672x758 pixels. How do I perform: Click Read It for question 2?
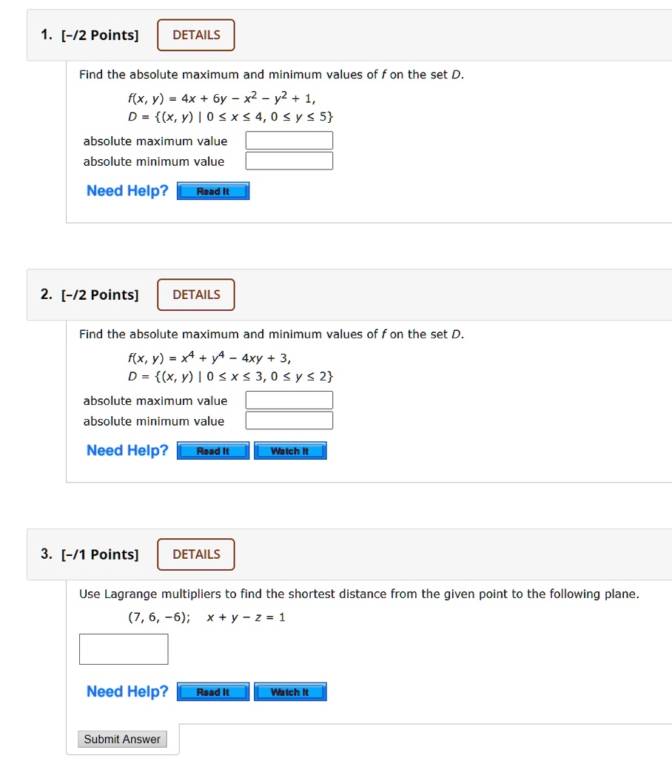click(212, 450)
